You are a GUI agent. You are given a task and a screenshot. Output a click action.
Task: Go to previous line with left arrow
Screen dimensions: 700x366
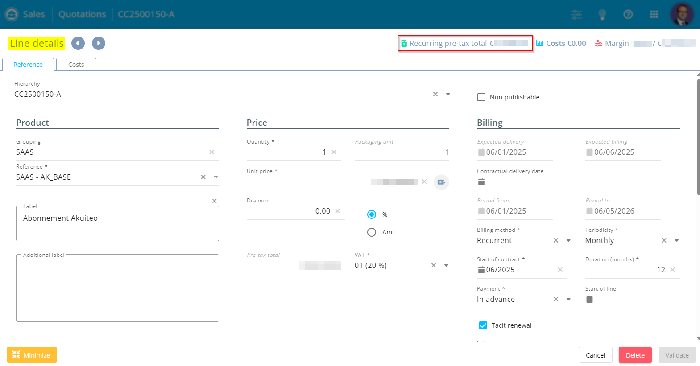(x=78, y=43)
